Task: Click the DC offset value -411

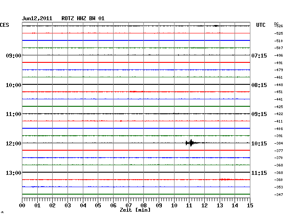Action: point(278,121)
